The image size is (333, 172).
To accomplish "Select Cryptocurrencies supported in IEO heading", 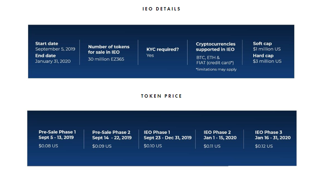I will pos(215,47).
